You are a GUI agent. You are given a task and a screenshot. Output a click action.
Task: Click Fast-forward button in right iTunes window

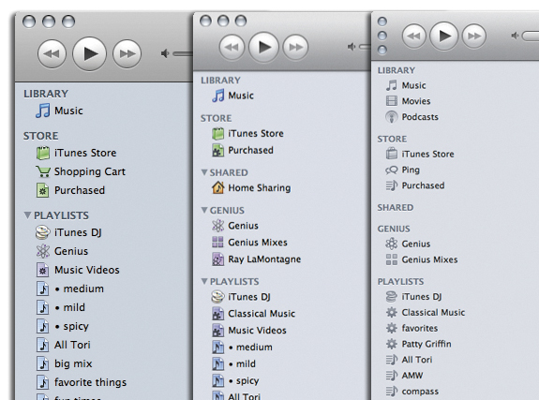[474, 36]
